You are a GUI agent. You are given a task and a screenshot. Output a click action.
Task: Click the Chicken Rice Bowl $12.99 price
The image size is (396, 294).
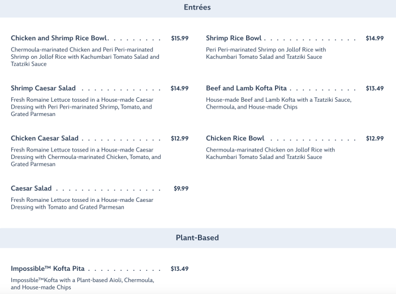coord(375,139)
